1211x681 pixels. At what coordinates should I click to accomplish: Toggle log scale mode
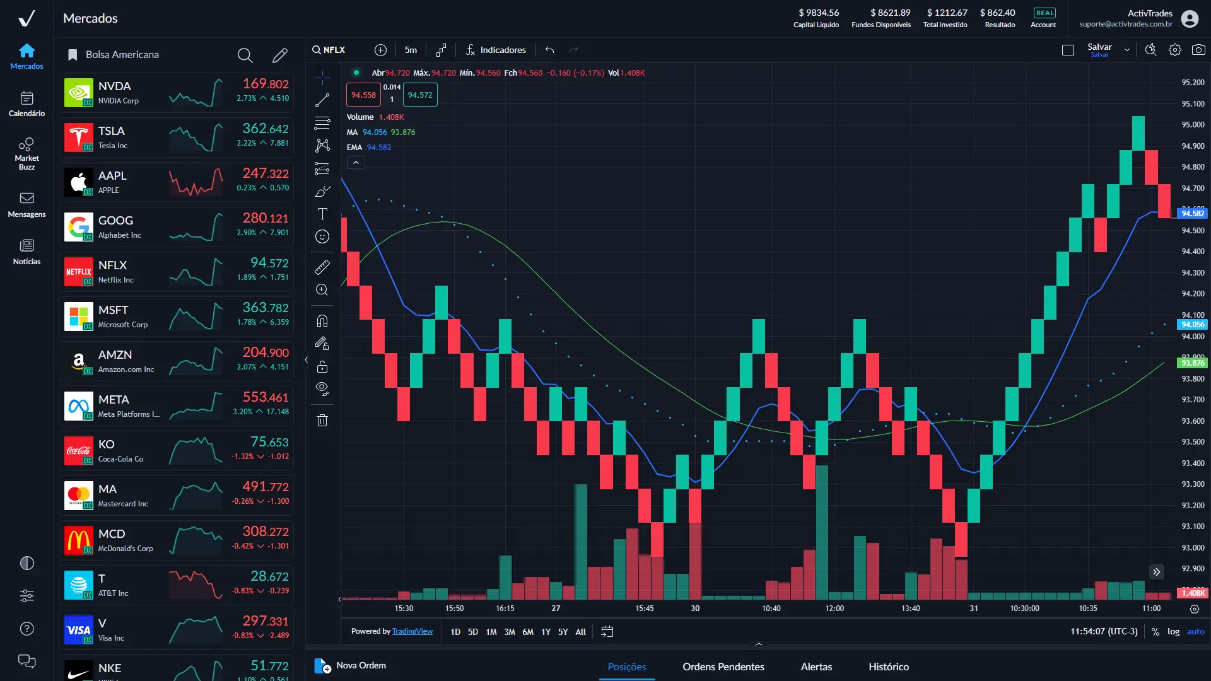point(1173,632)
